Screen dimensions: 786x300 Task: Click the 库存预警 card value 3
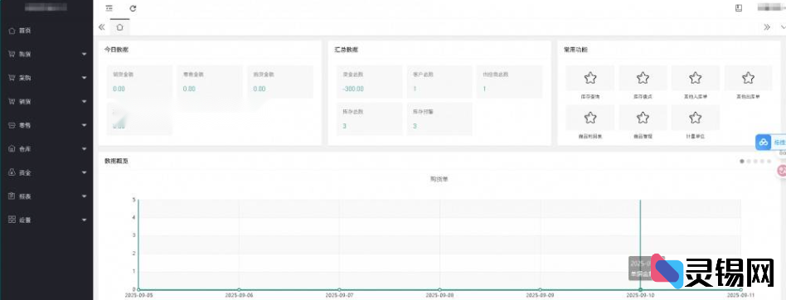(x=415, y=126)
